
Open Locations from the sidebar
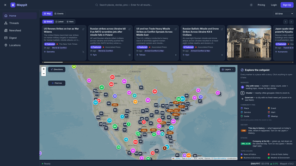(x=19, y=45)
